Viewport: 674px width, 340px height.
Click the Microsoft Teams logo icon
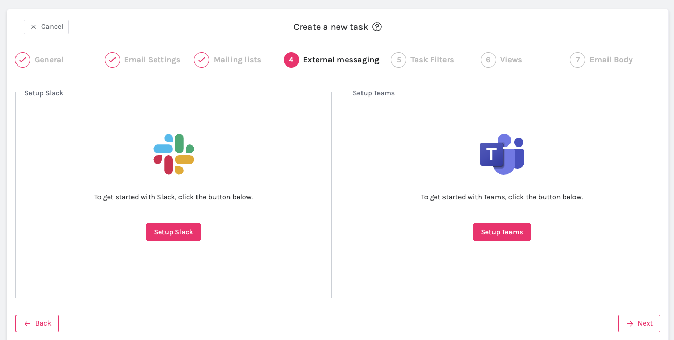pyautogui.click(x=502, y=154)
